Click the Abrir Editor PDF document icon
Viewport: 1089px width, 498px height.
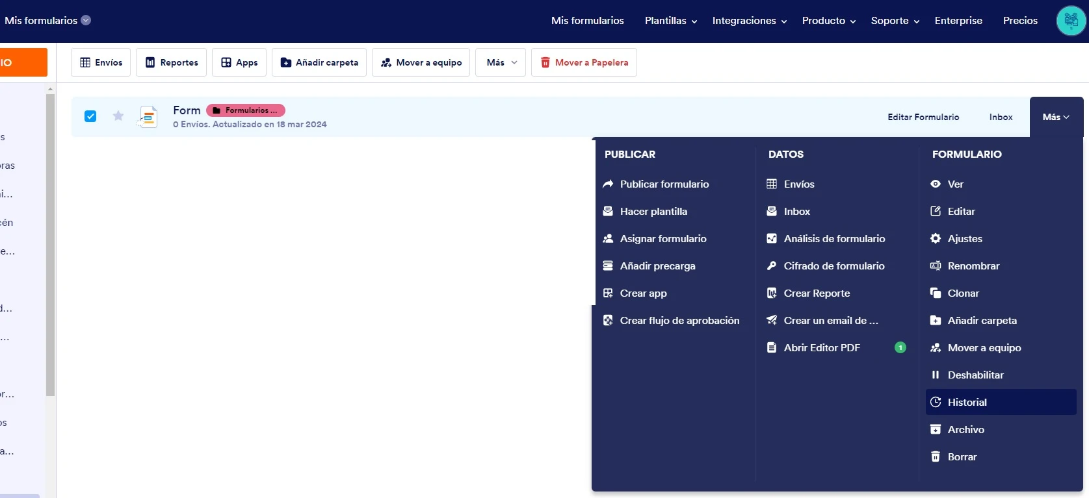point(772,347)
